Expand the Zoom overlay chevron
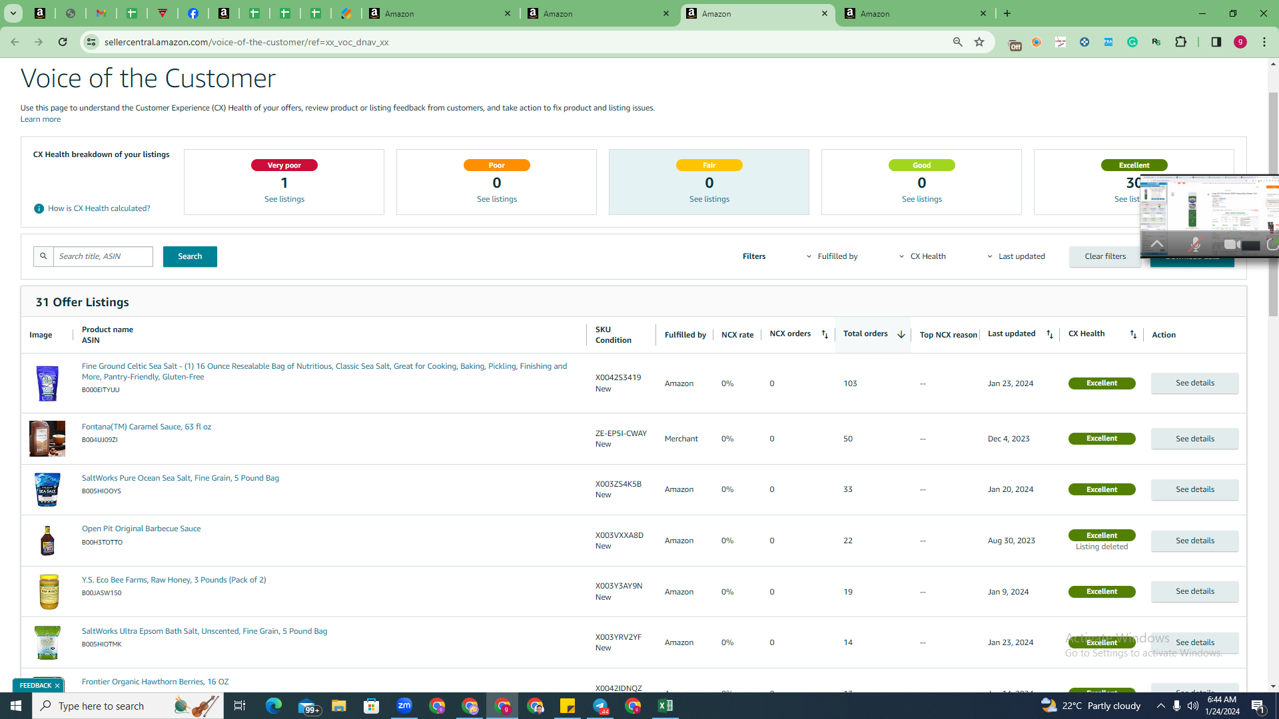 pyautogui.click(x=1157, y=245)
